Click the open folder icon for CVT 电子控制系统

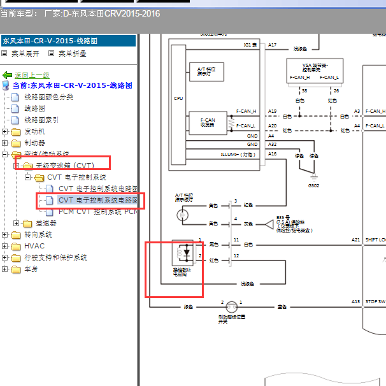(39, 178)
